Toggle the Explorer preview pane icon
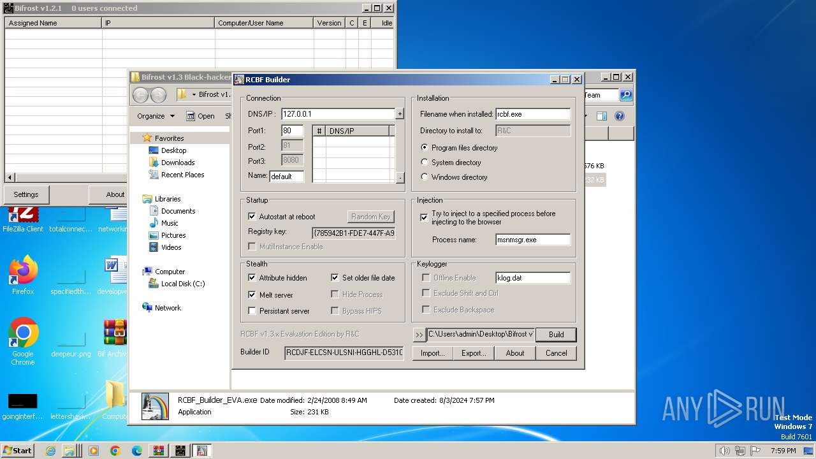The height and width of the screenshot is (459, 816). click(601, 116)
